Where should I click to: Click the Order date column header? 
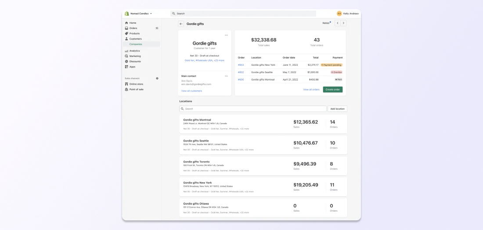[x=289, y=57]
